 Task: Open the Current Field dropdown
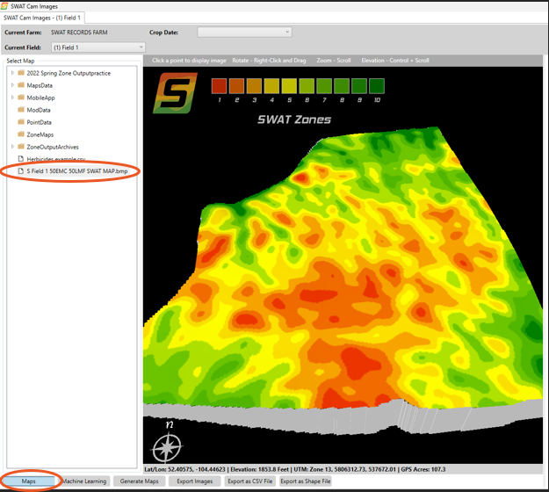click(x=98, y=47)
